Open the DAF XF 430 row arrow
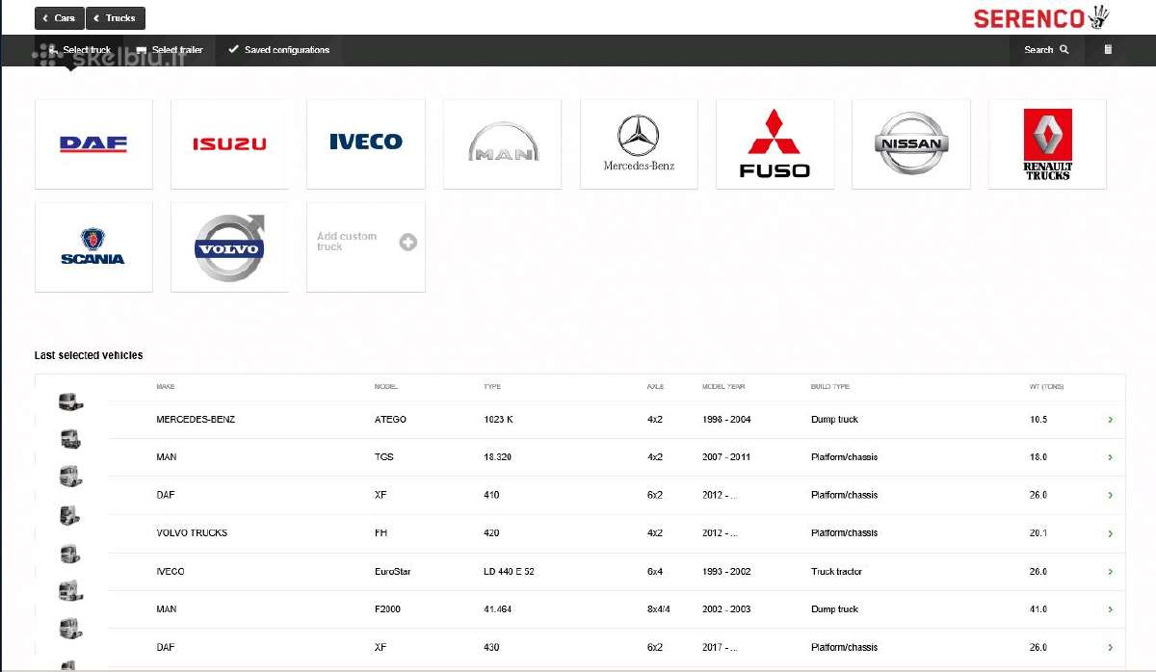Screen dimensions: 1156x672 coord(1111,648)
